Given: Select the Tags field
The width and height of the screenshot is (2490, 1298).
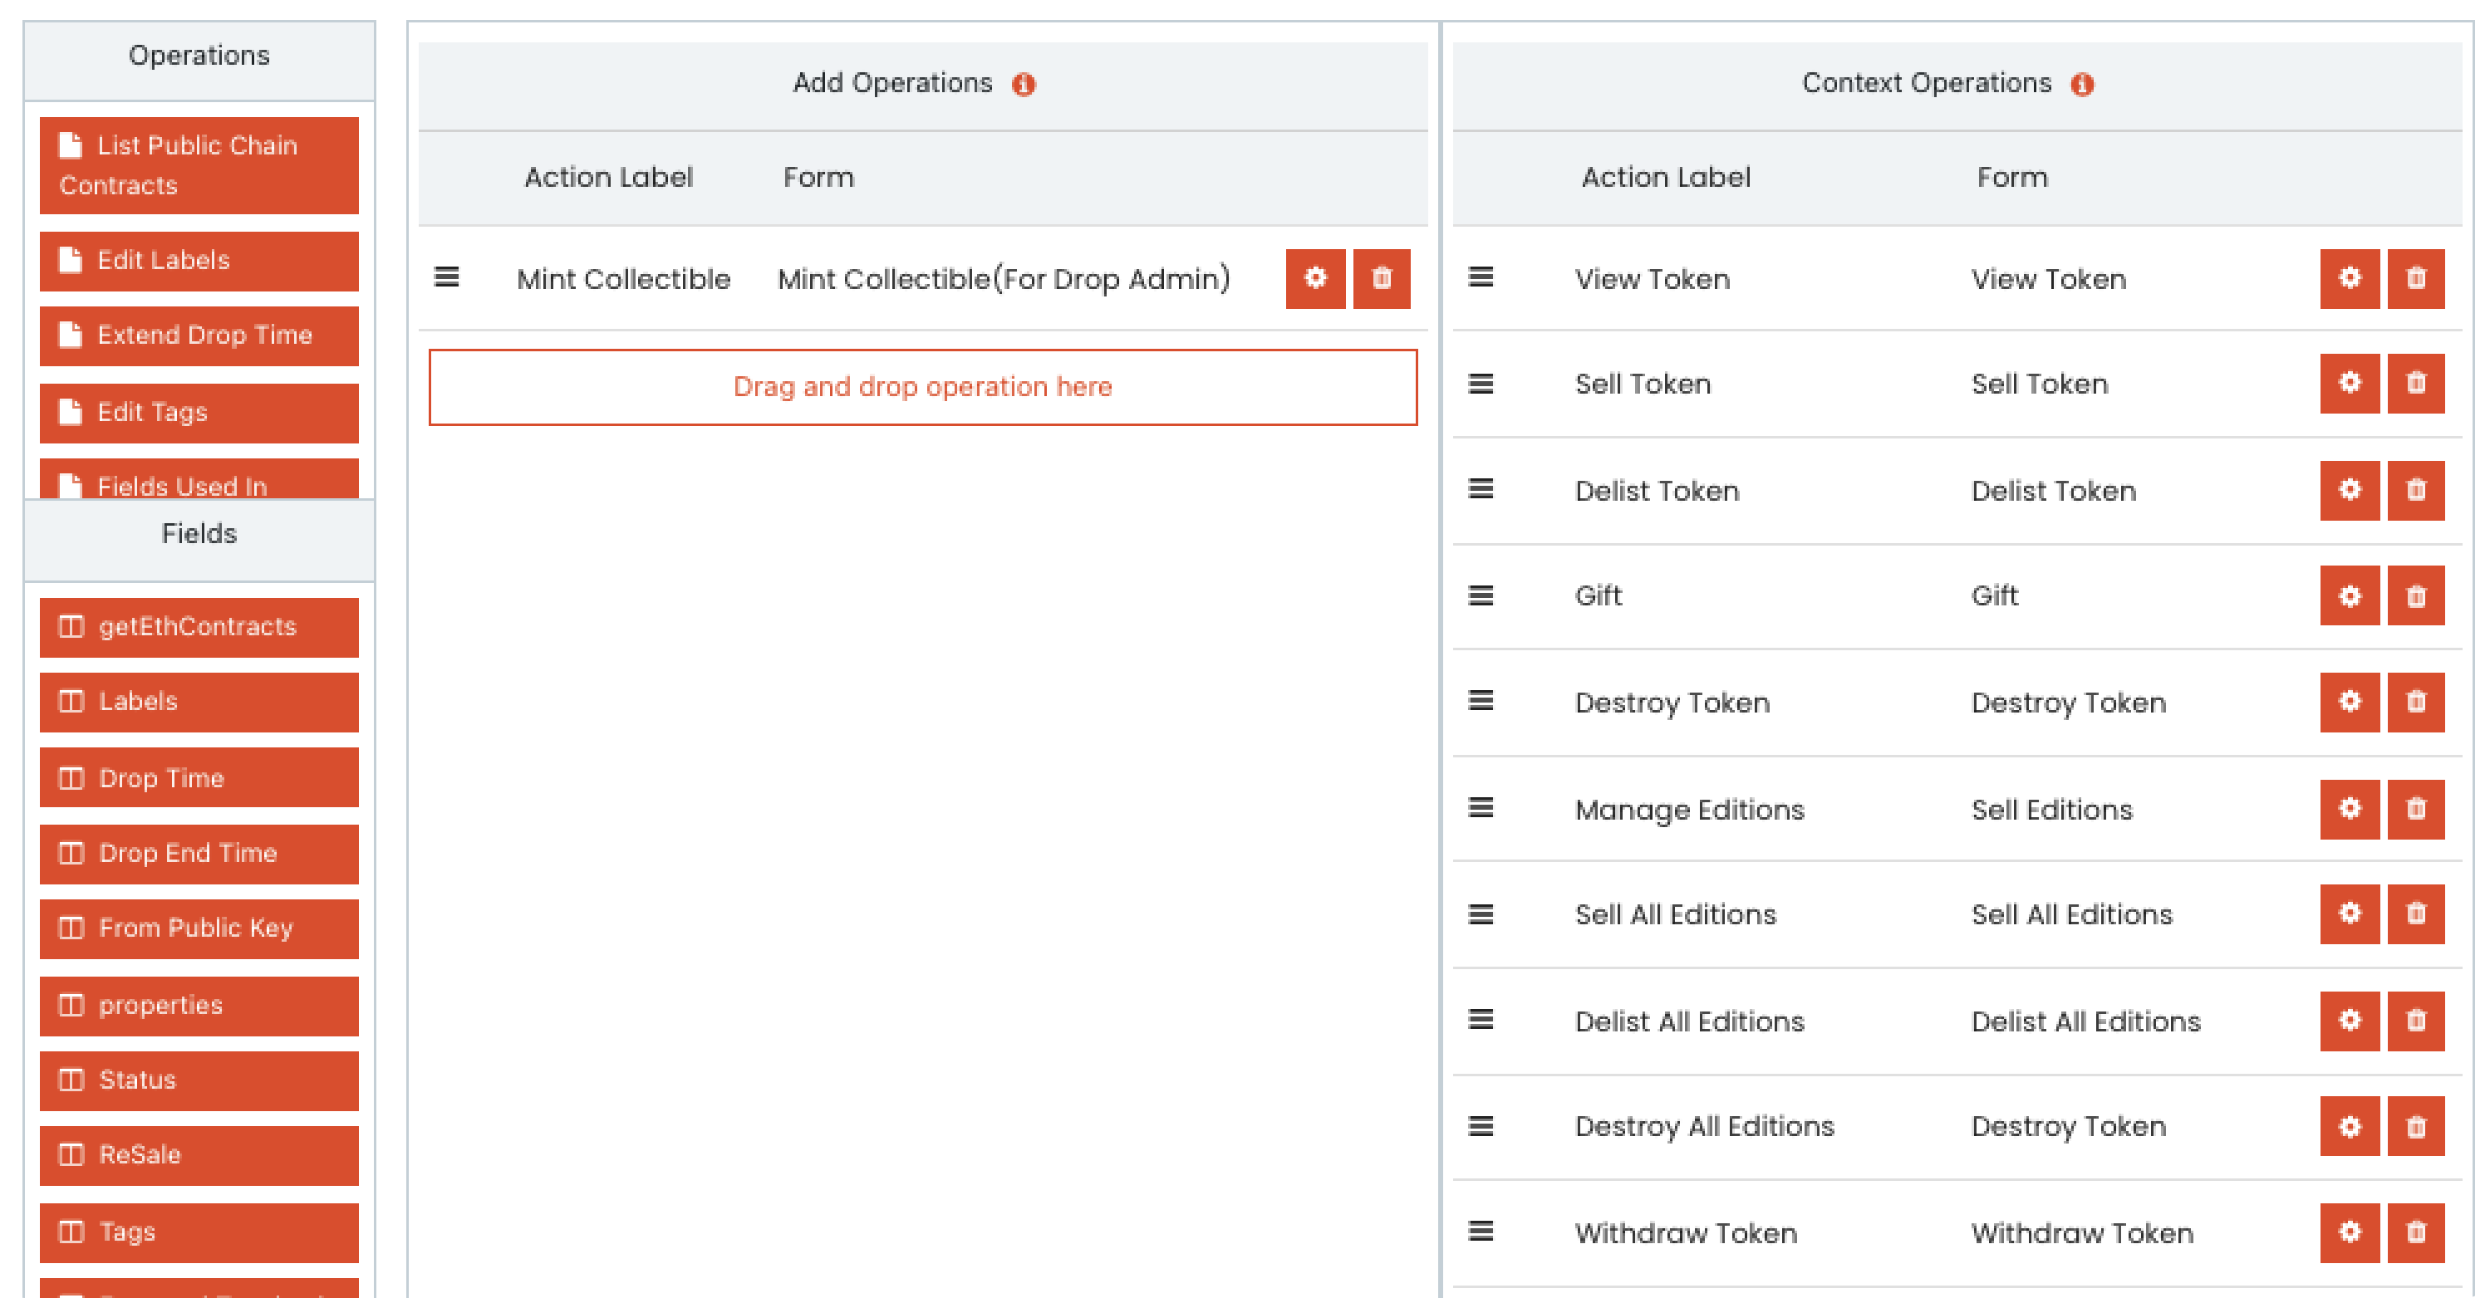Looking at the screenshot, I should coord(199,1232).
